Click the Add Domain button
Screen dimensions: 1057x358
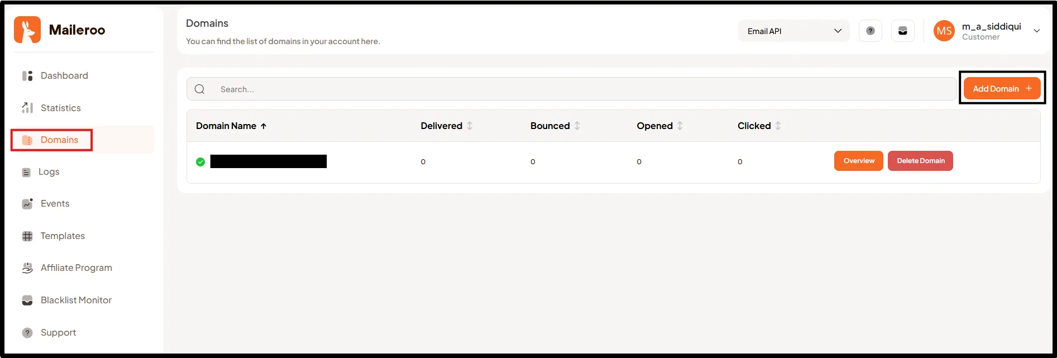coord(1002,88)
